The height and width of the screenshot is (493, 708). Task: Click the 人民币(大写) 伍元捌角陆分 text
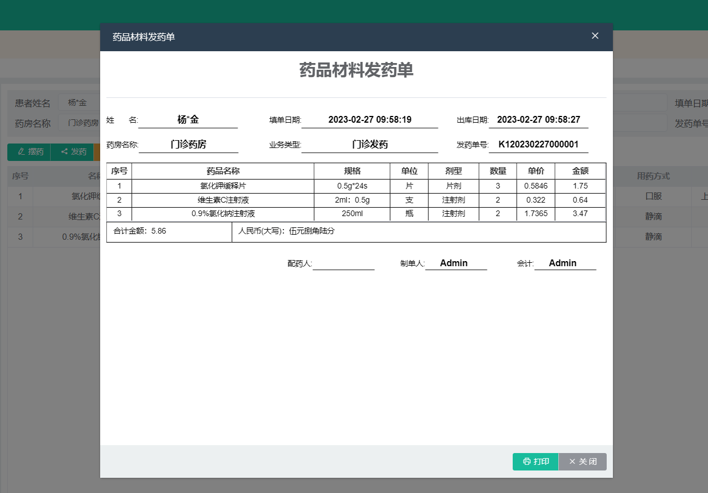286,231
